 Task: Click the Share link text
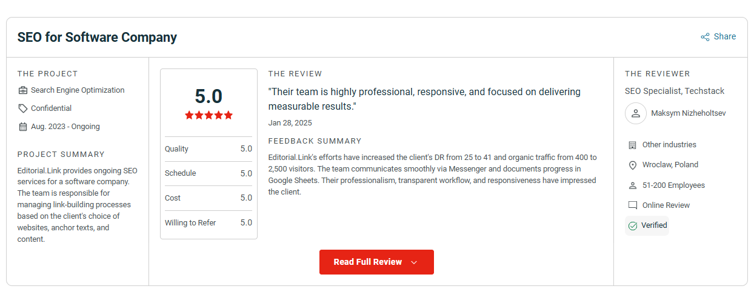(725, 36)
